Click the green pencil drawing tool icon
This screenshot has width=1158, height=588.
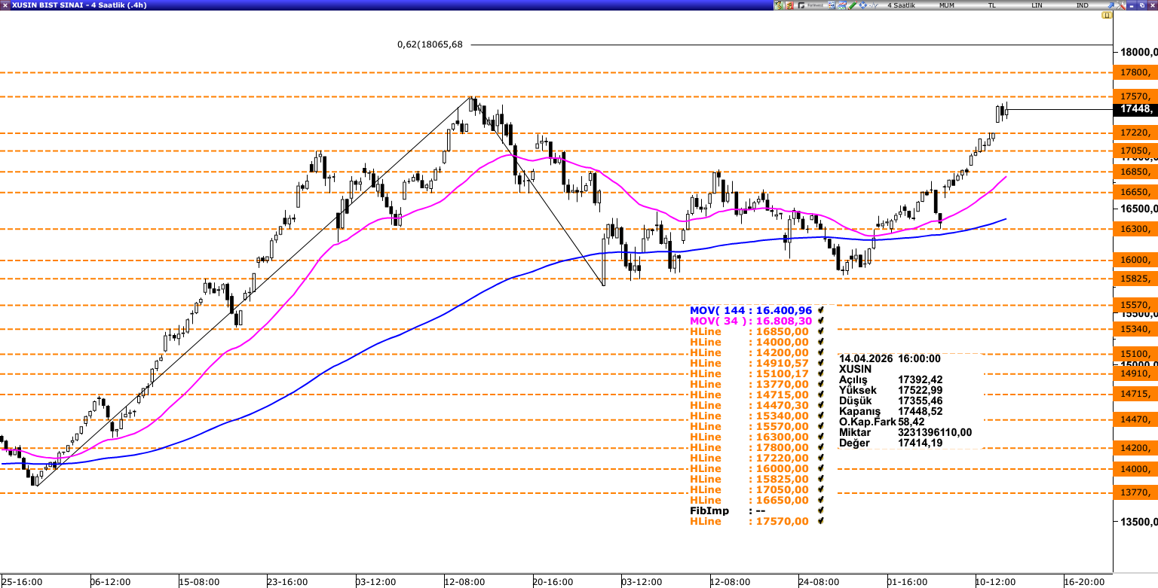click(x=853, y=5)
